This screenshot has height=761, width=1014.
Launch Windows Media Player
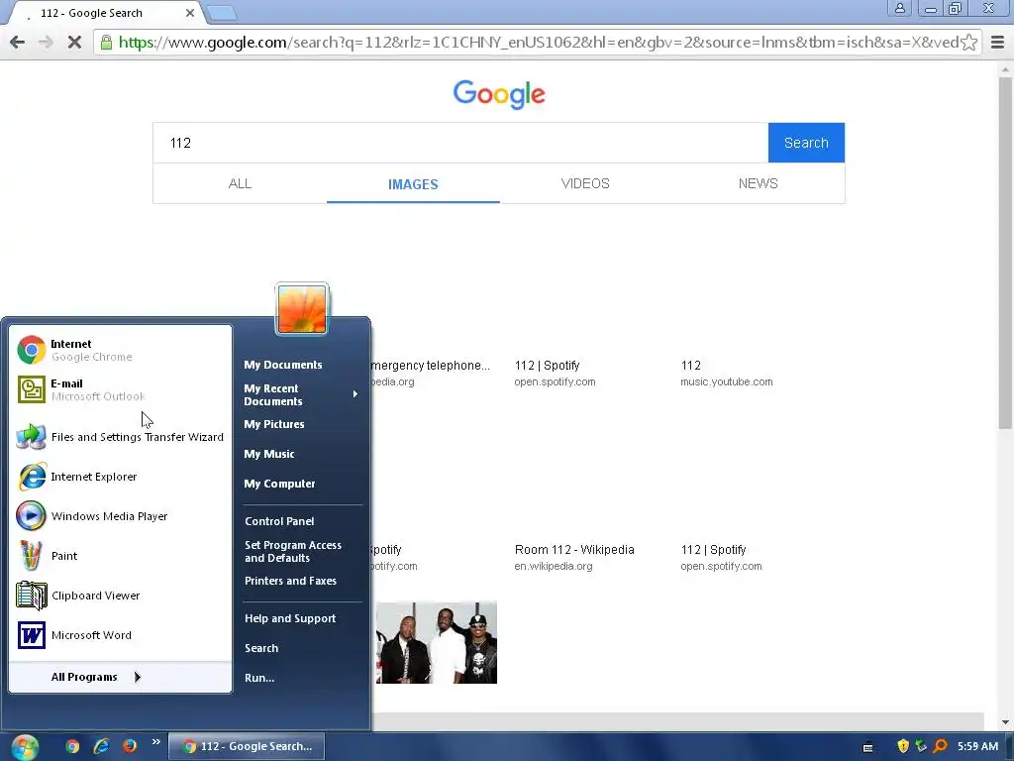[x=120, y=516]
